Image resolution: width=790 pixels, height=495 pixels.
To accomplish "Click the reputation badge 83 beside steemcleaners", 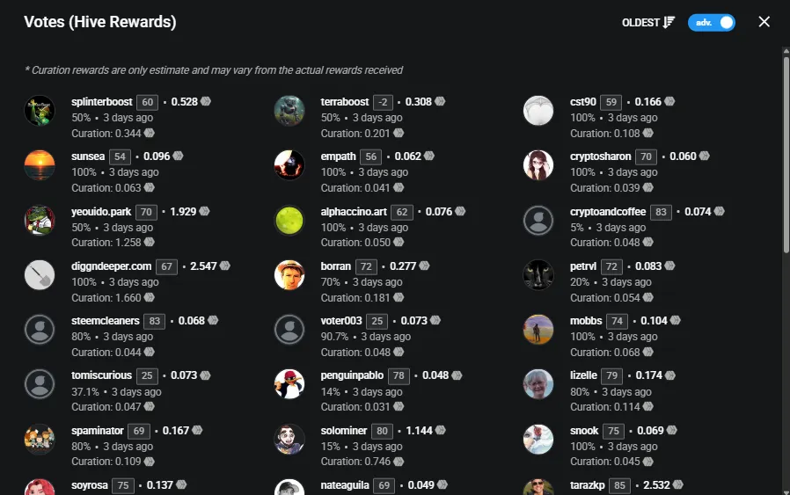I will tap(154, 321).
